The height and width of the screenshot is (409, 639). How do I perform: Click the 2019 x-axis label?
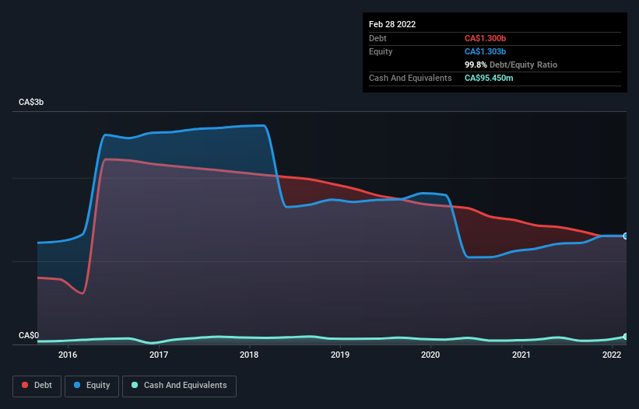coord(340,355)
